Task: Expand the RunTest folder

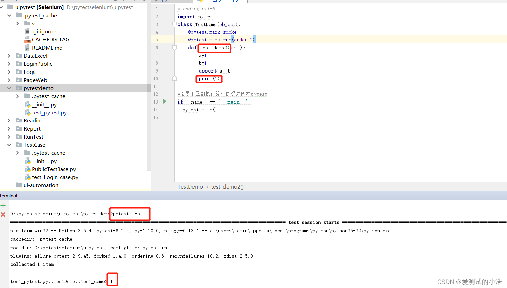Action: 9,137
